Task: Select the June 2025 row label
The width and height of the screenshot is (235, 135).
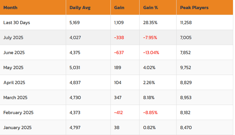Action: pyautogui.click(x=14, y=52)
